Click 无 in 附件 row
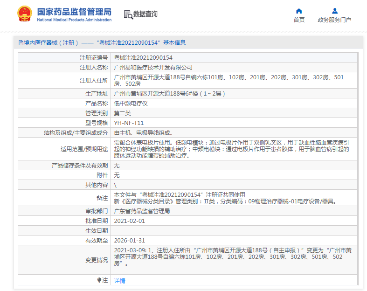The height and width of the screenshot is (291, 367). click(117, 175)
